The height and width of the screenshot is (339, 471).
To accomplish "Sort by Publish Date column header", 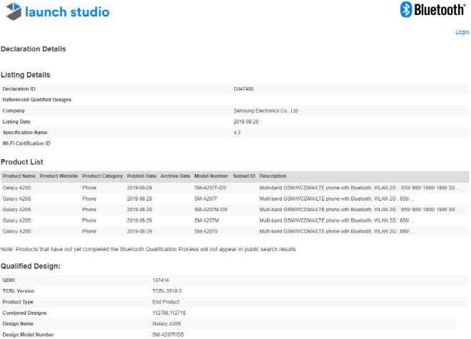I will (x=142, y=176).
